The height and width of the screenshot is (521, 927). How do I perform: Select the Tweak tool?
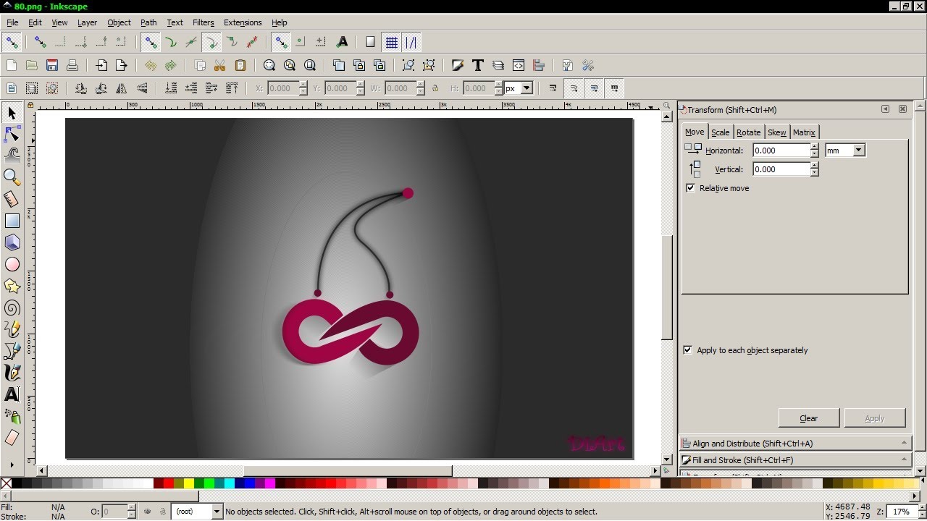[x=12, y=154]
